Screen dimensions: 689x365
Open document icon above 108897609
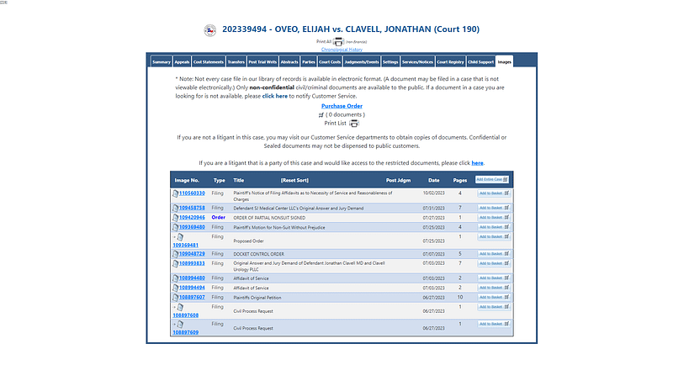point(180,325)
